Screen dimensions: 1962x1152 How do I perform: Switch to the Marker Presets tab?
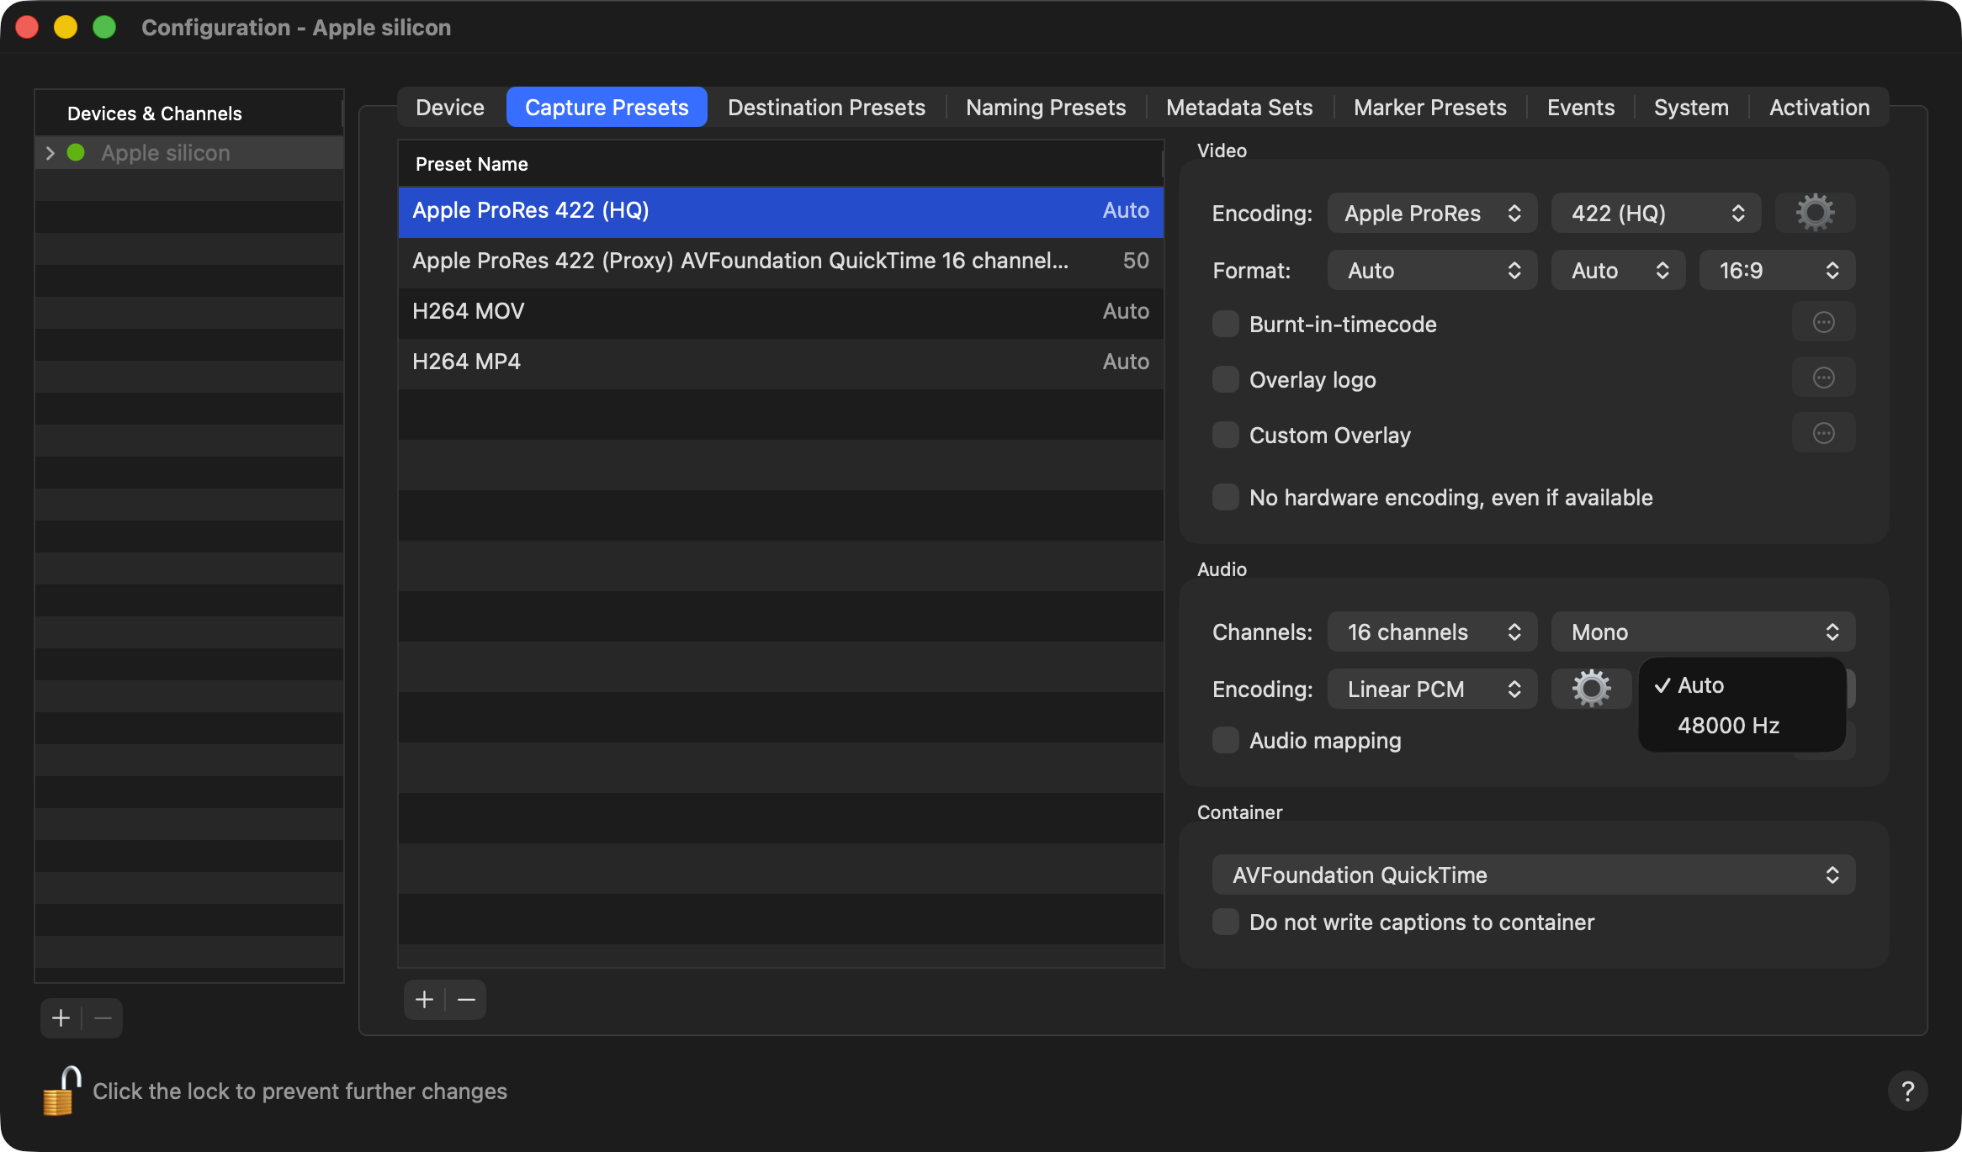point(1430,107)
